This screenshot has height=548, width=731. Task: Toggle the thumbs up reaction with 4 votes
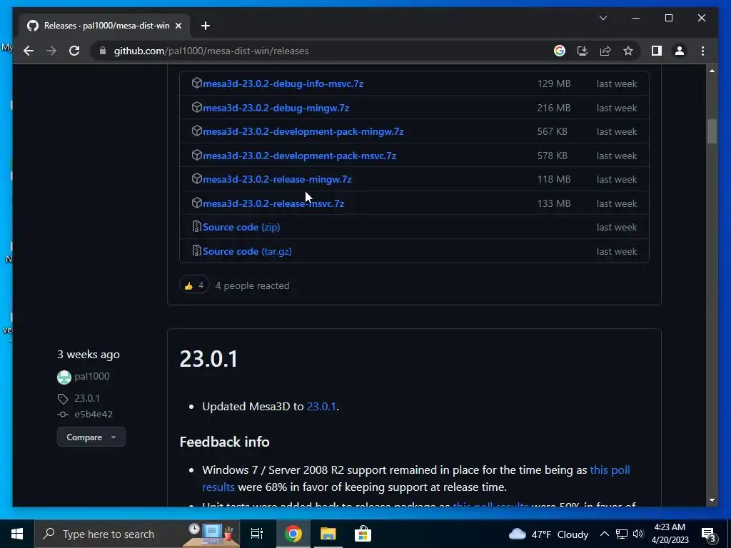click(x=194, y=285)
